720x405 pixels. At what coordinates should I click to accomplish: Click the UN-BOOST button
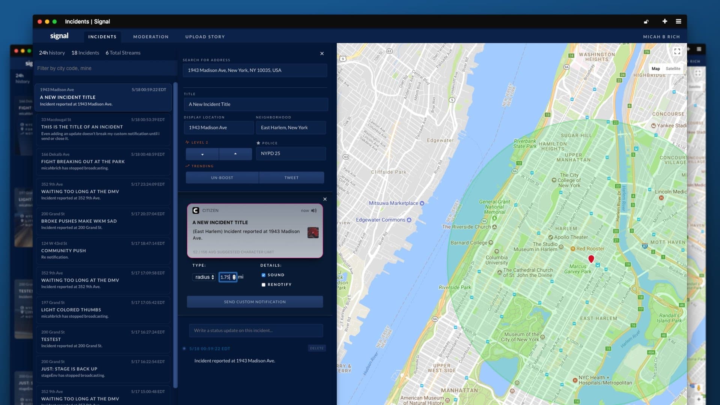(x=222, y=177)
